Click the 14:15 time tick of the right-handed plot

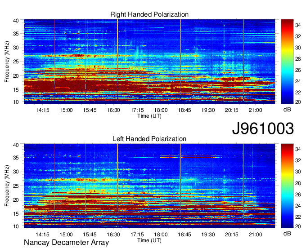(42, 110)
